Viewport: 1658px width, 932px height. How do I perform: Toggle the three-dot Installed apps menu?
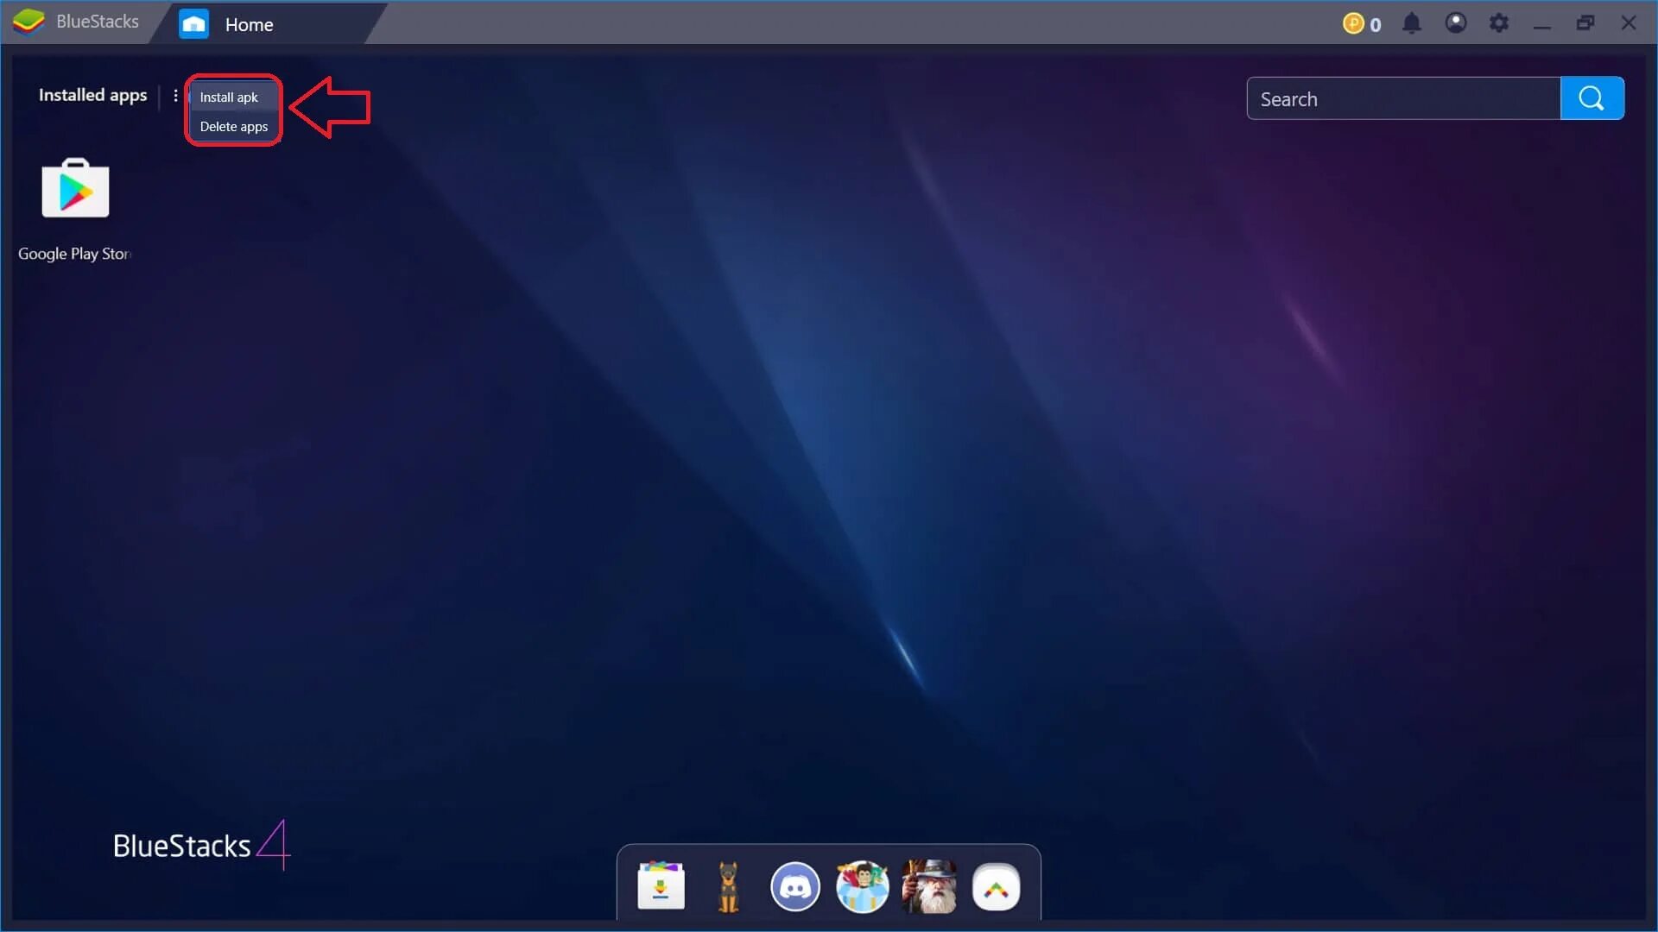175,96
